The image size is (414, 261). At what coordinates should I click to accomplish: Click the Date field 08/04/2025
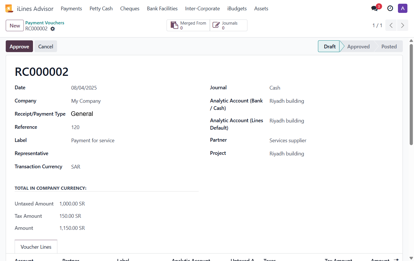coord(84,88)
